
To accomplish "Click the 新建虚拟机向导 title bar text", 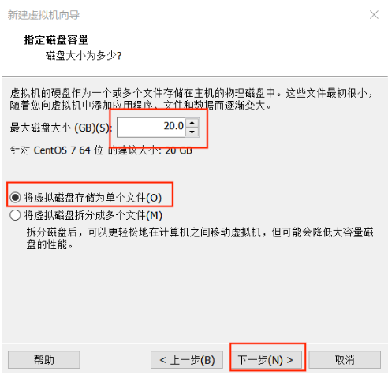I will point(43,15).
